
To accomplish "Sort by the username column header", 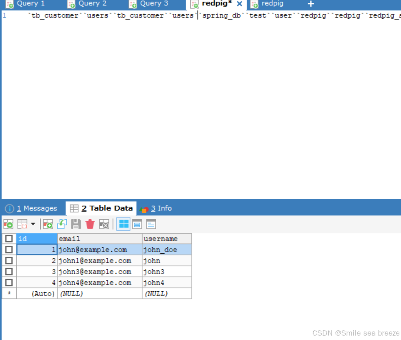I will click(167, 239).
